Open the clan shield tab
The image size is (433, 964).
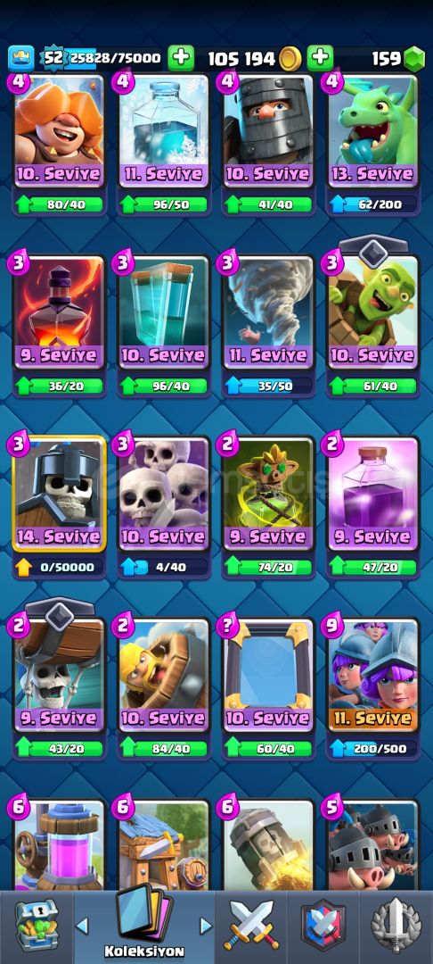click(323, 926)
